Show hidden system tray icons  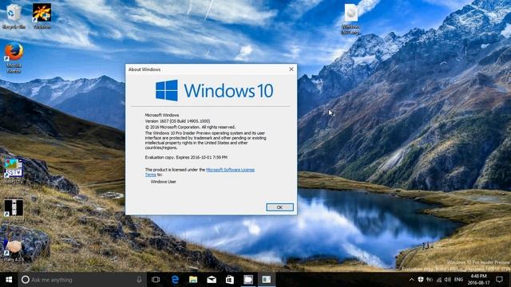[412, 280]
